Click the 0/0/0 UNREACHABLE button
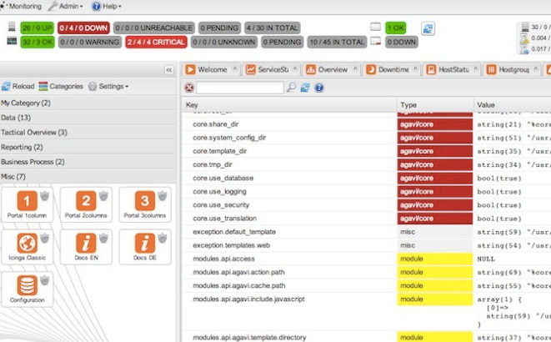This screenshot has height=342, width=551. pos(154,28)
